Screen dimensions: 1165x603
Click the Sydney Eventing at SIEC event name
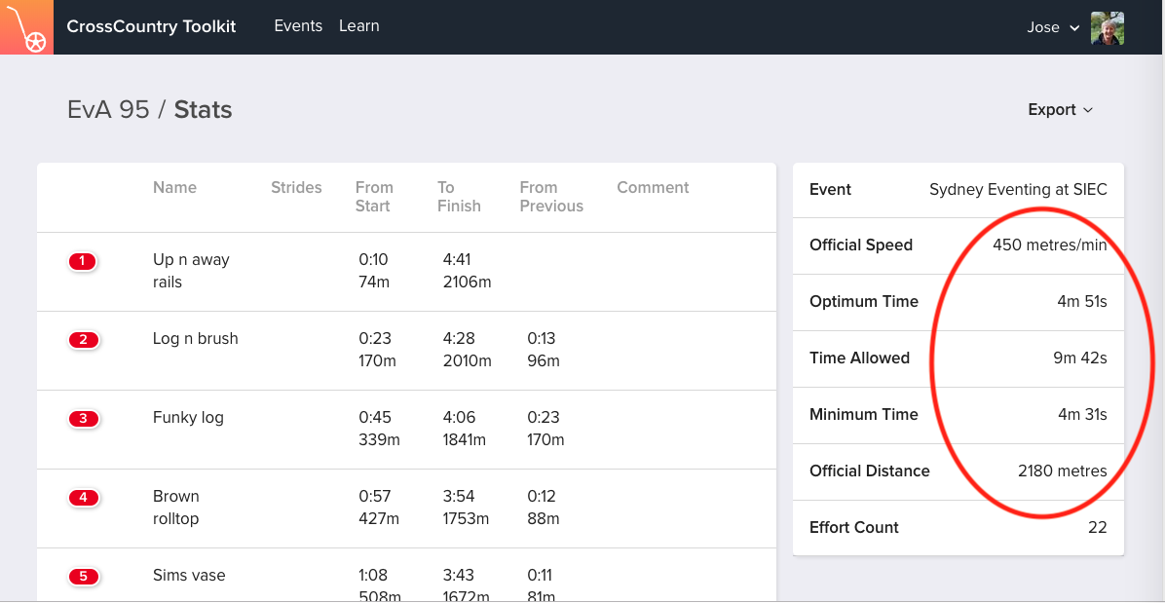point(1018,190)
